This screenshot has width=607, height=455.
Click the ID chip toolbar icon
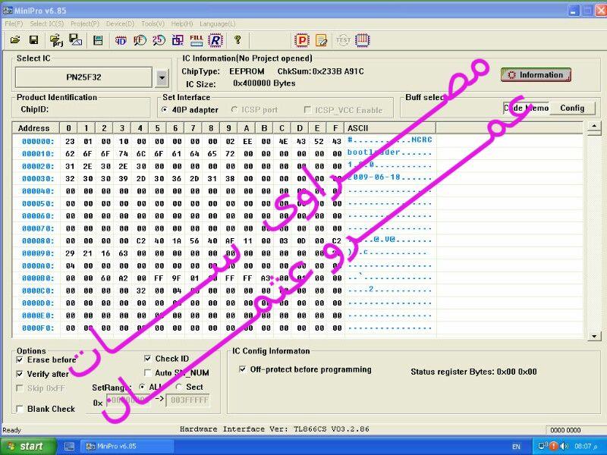121,40
